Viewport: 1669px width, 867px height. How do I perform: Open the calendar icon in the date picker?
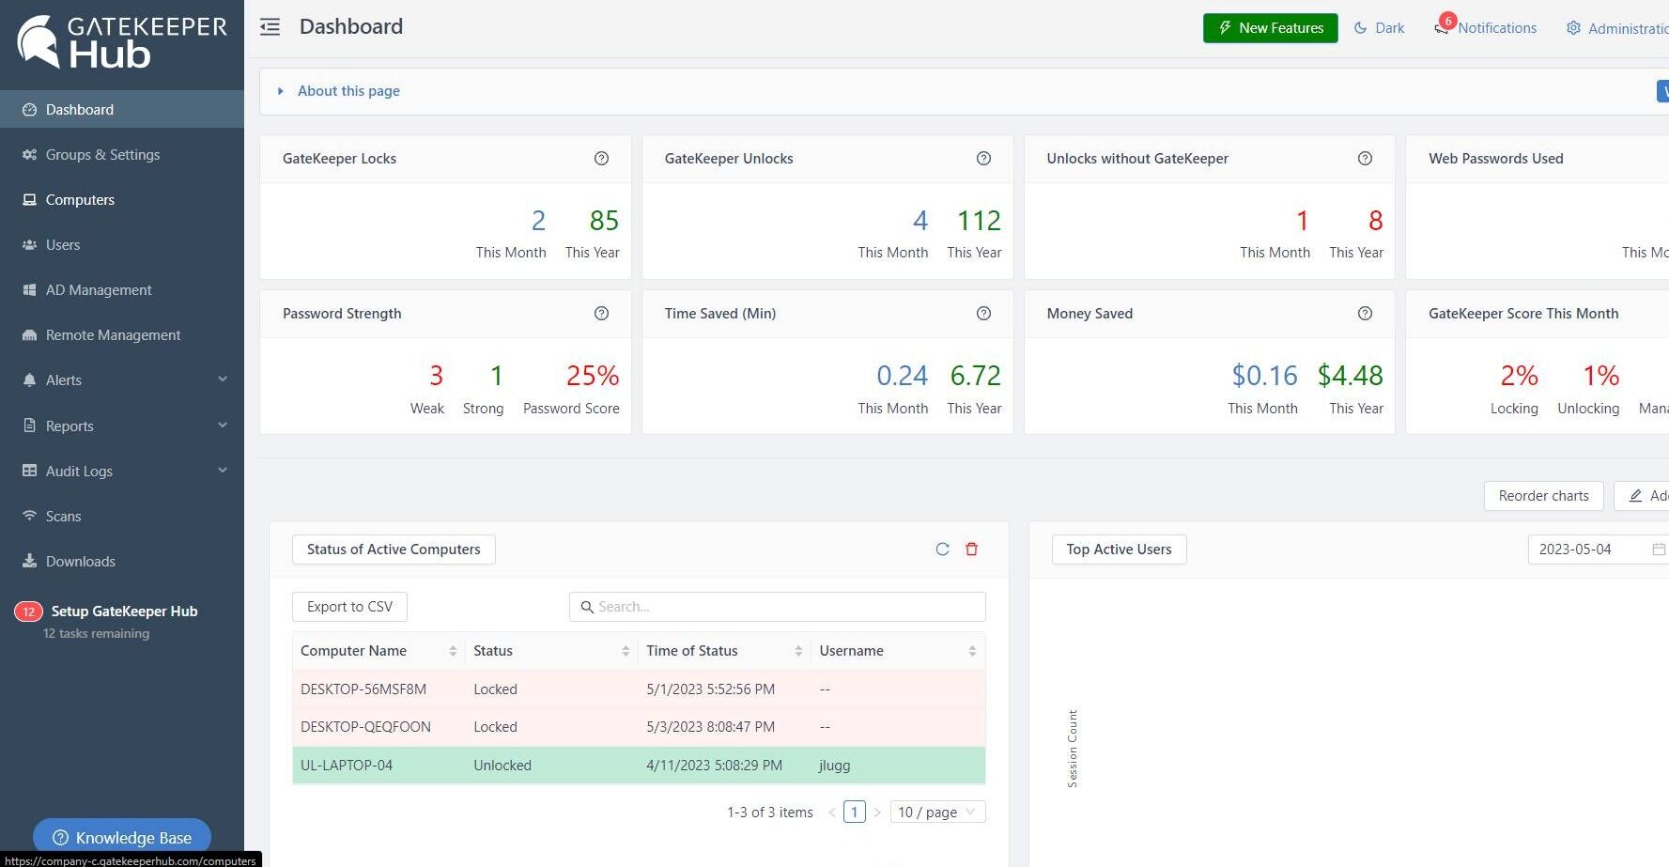click(x=1659, y=550)
